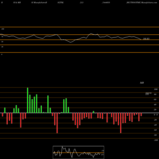The width and height of the screenshot is (159, 159).
Task: Click the MR axis label -100
Action: [x=156, y=140]
